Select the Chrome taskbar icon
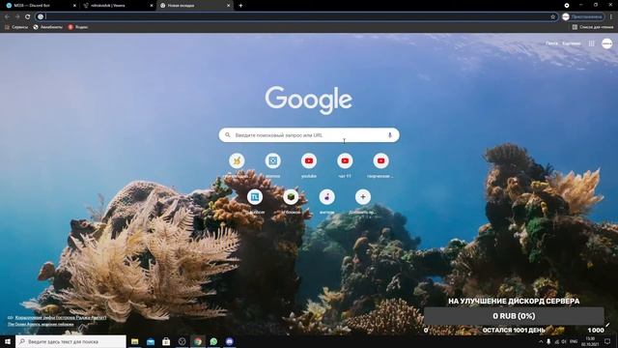 coord(198,341)
